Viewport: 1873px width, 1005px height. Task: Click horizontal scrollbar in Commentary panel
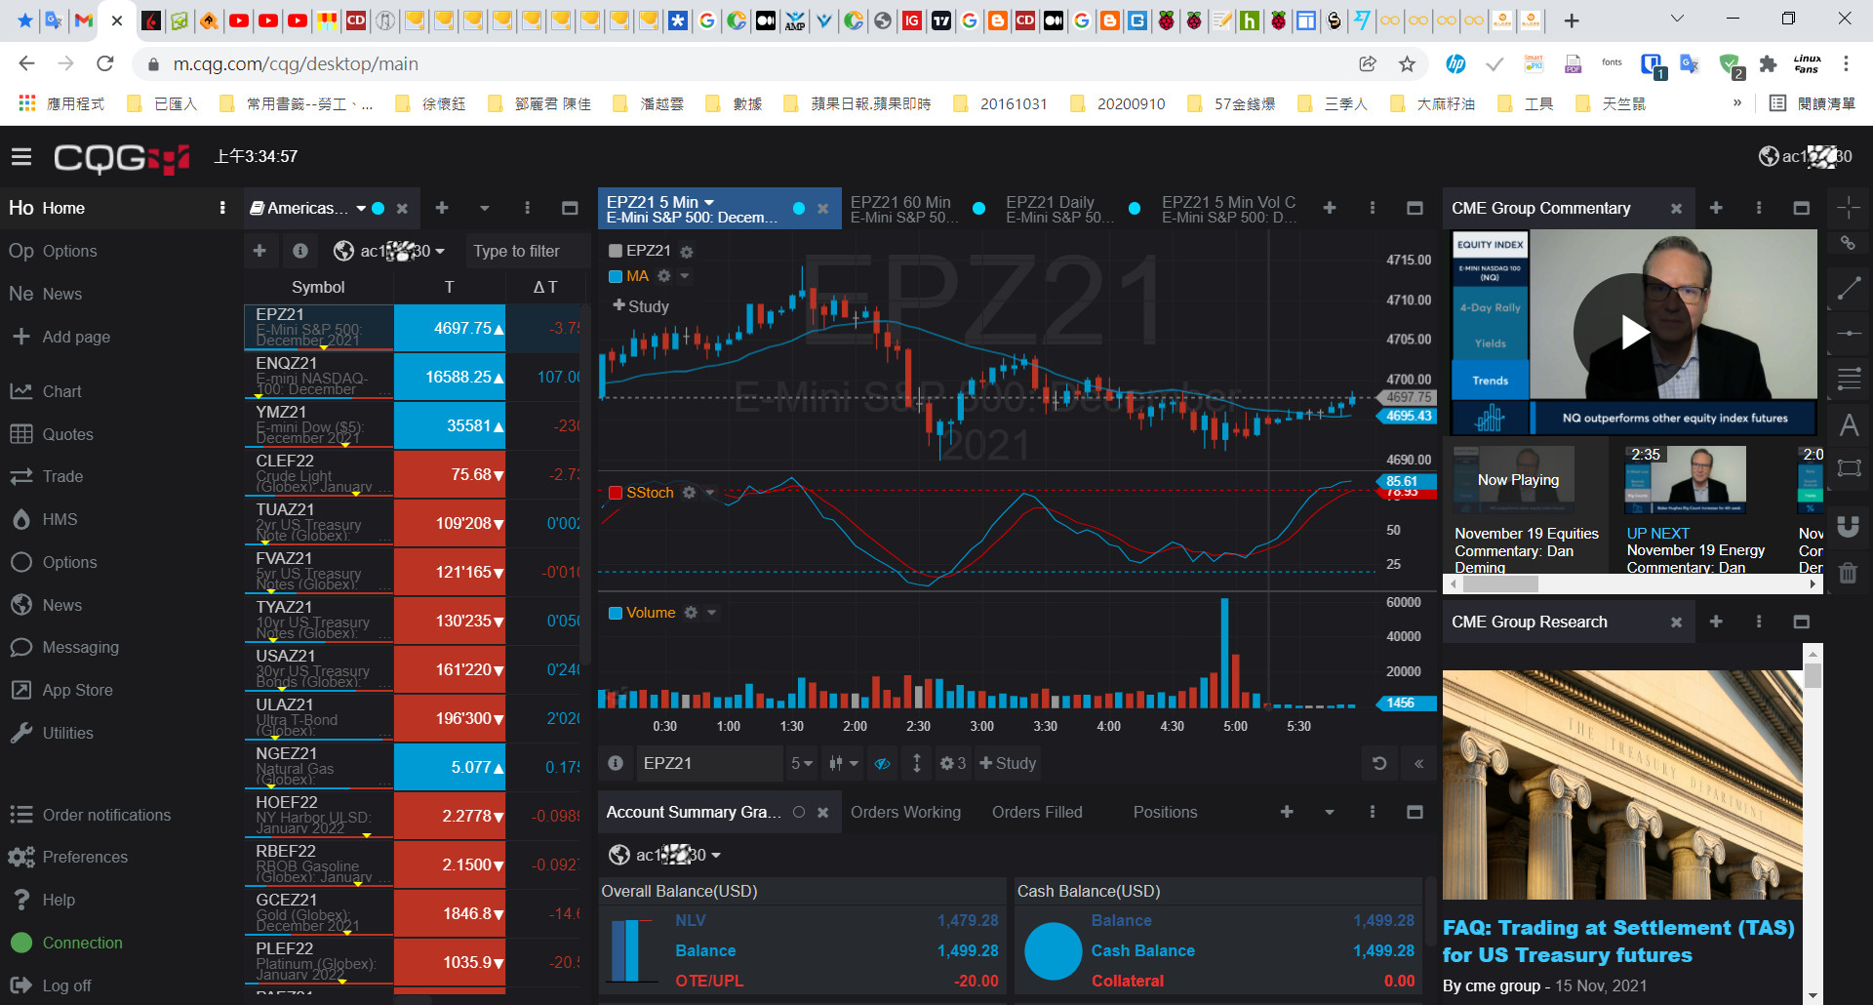tap(1500, 584)
